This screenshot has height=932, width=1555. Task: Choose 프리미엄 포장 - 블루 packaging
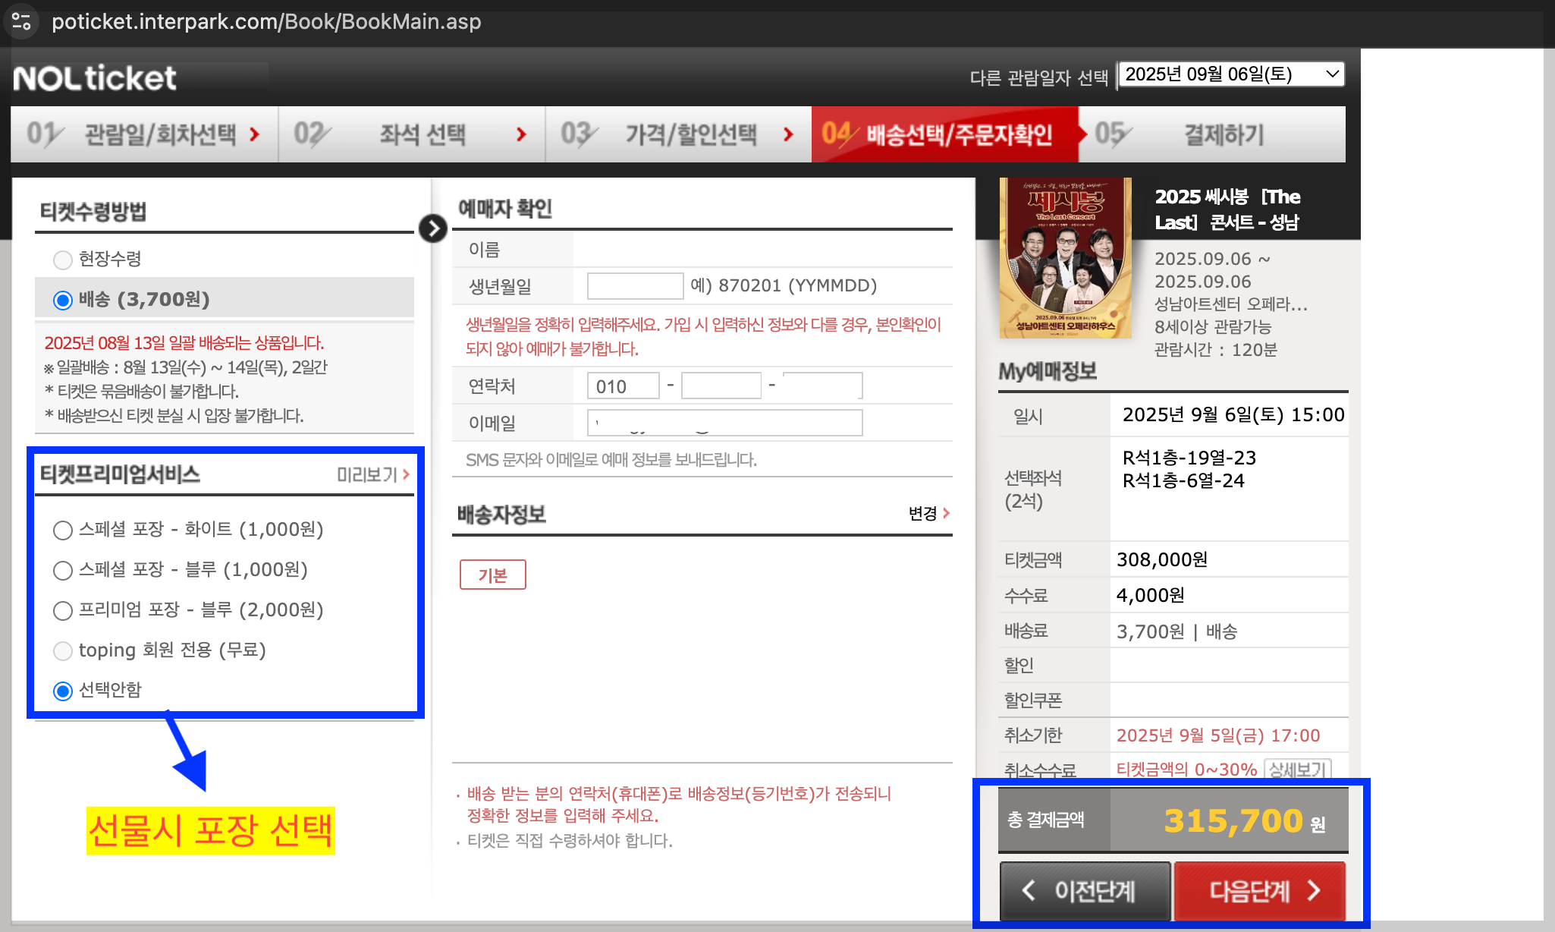point(63,610)
